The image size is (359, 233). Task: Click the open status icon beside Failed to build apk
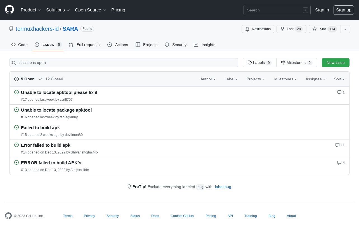[x=16, y=127]
